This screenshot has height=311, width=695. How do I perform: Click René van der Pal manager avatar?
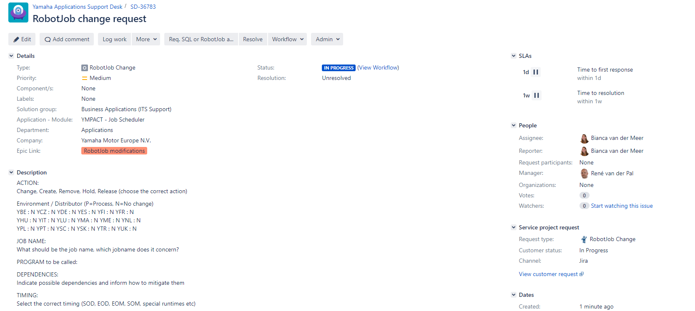[585, 174]
